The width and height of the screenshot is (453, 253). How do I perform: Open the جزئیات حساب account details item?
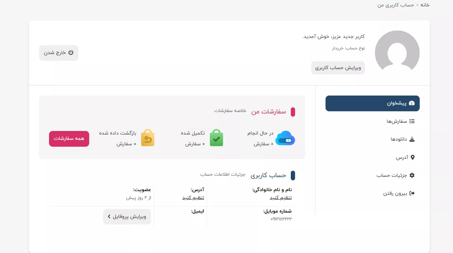tap(372, 175)
